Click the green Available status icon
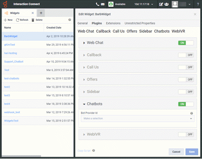Image resolution: width=202 pixels, height=159 pixels. tap(111, 4)
